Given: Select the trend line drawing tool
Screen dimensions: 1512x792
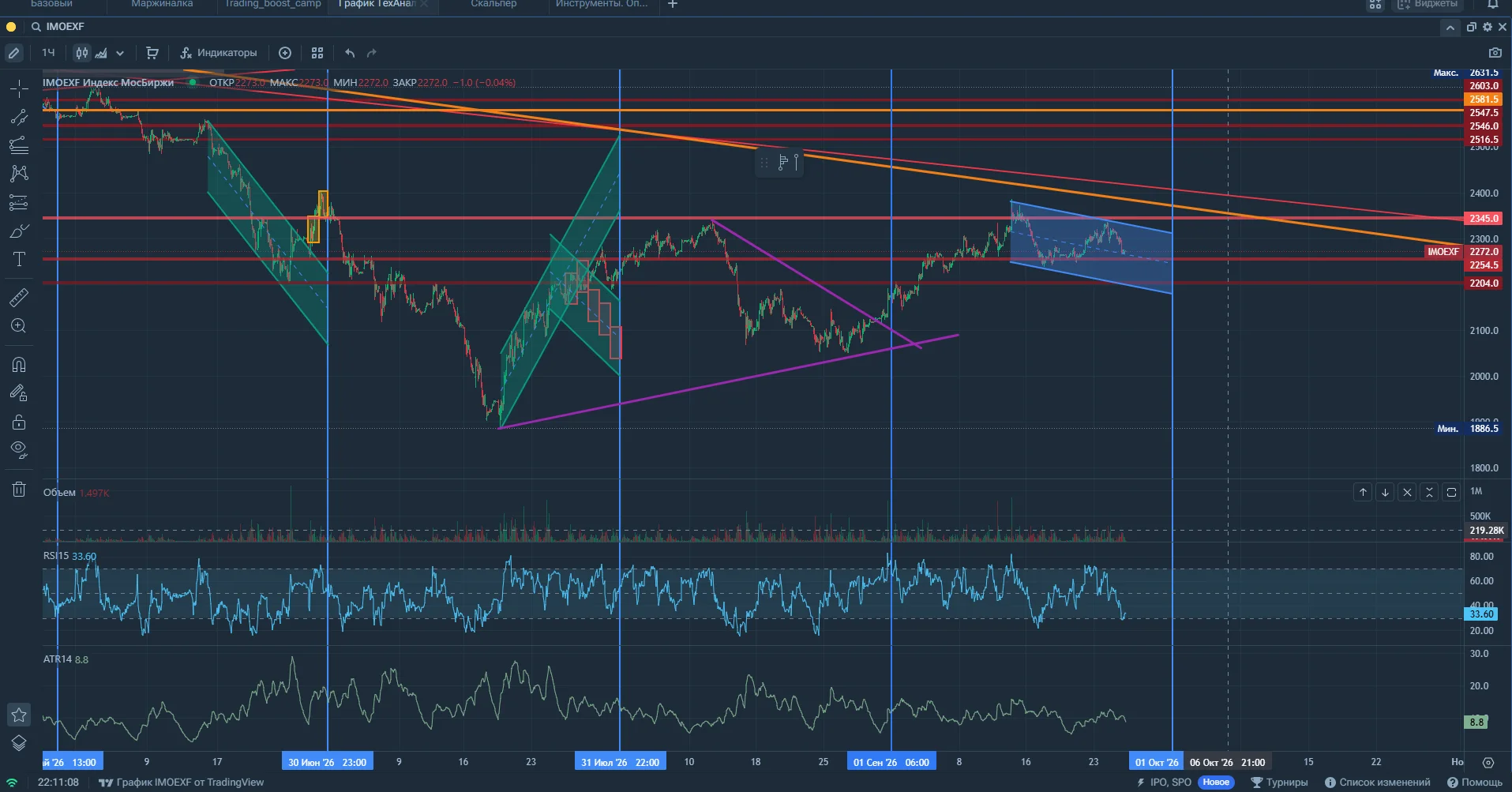Looking at the screenshot, I should tap(19, 118).
